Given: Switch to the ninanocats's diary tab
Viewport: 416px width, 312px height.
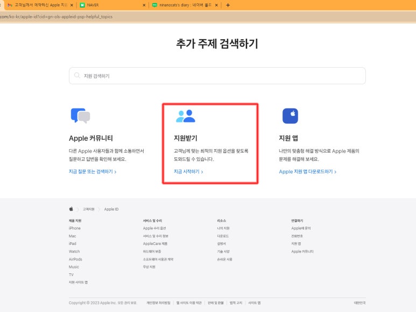Looking at the screenshot, I should click(185, 5).
